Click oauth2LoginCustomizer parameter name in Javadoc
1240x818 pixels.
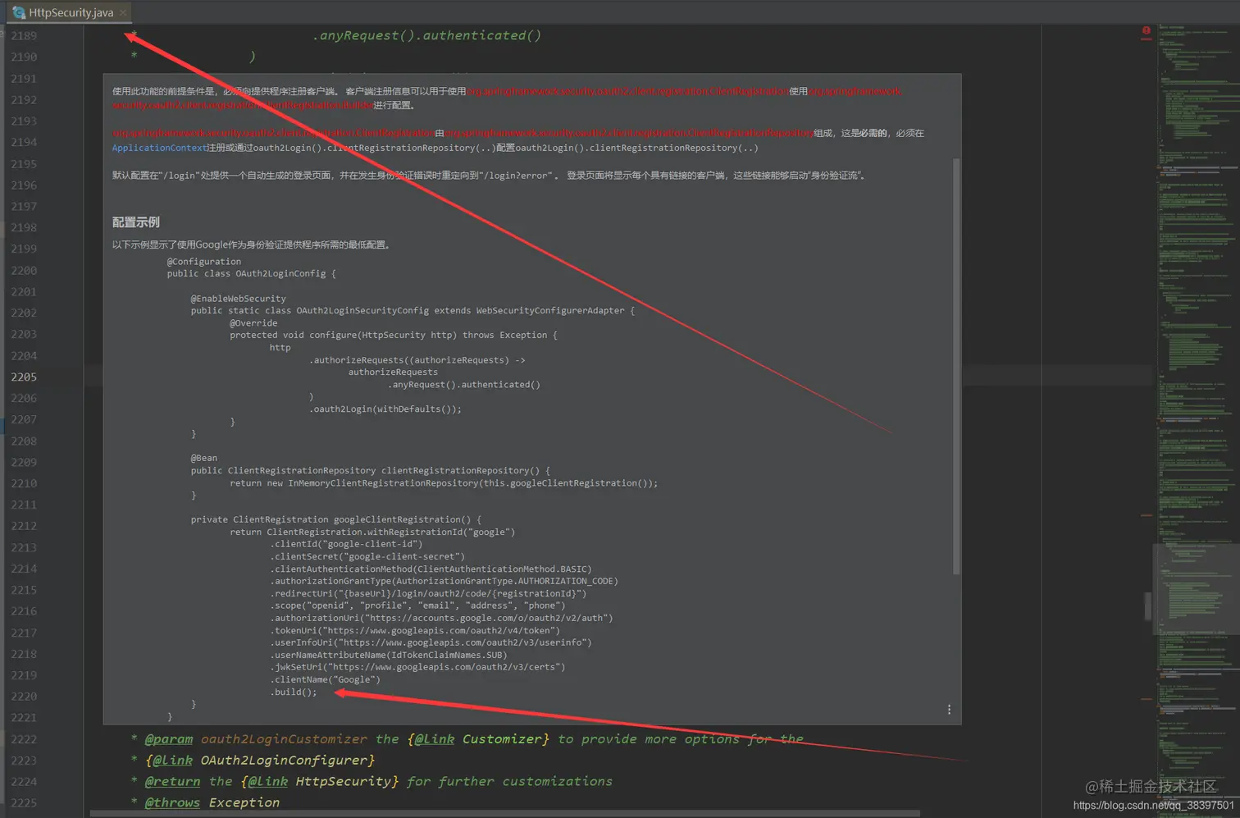point(284,739)
